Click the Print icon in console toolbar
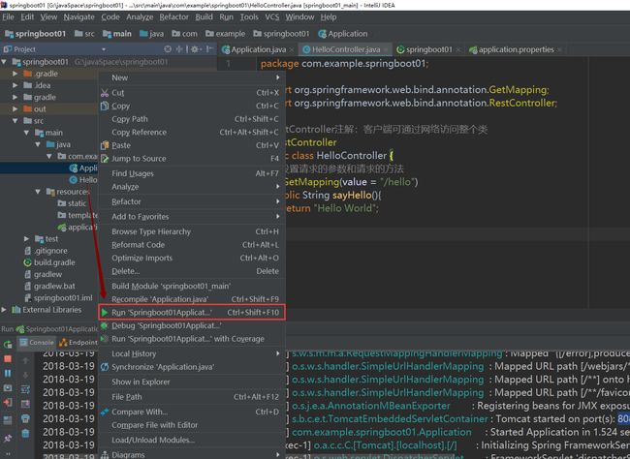Image resolution: width=630 pixels, height=459 pixels. coord(25,419)
